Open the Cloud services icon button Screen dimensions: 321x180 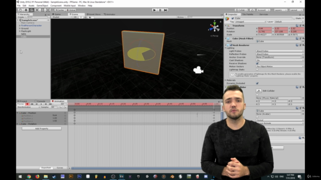coord(252,10)
